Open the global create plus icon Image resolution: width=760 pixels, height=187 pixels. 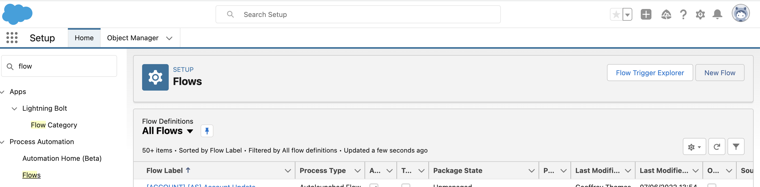point(646,14)
